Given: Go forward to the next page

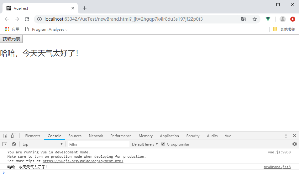Looking at the screenshot, I should click(17, 19).
